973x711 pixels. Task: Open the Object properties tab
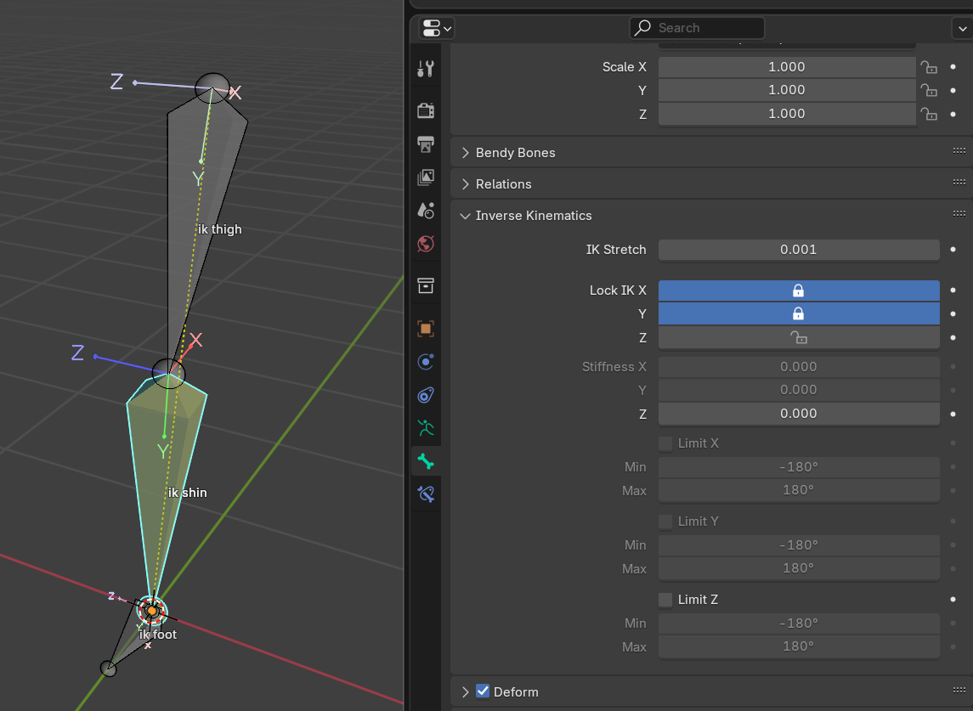(426, 328)
